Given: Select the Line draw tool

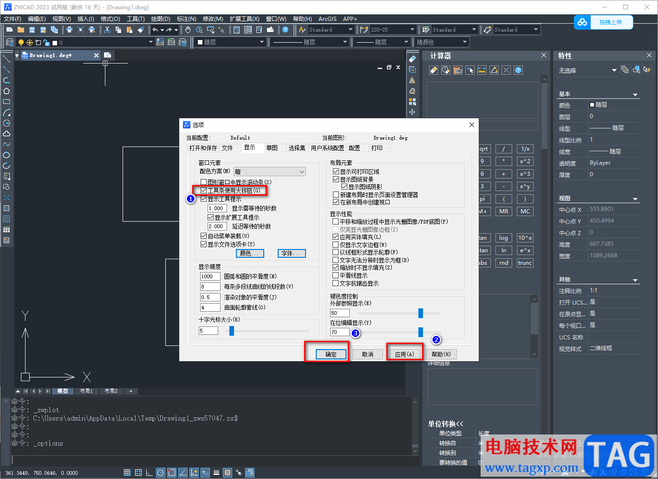Looking at the screenshot, I should [x=7, y=59].
